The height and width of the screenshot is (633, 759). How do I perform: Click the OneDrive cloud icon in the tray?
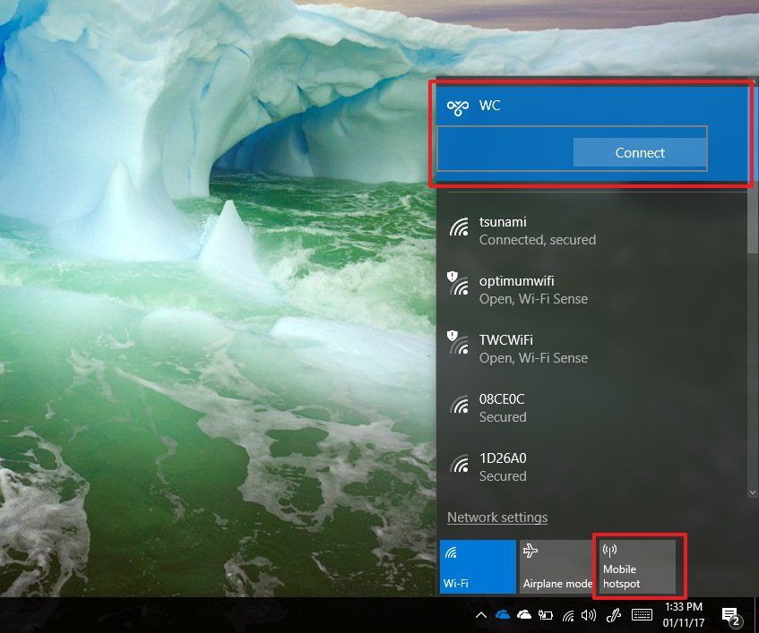pos(503,615)
